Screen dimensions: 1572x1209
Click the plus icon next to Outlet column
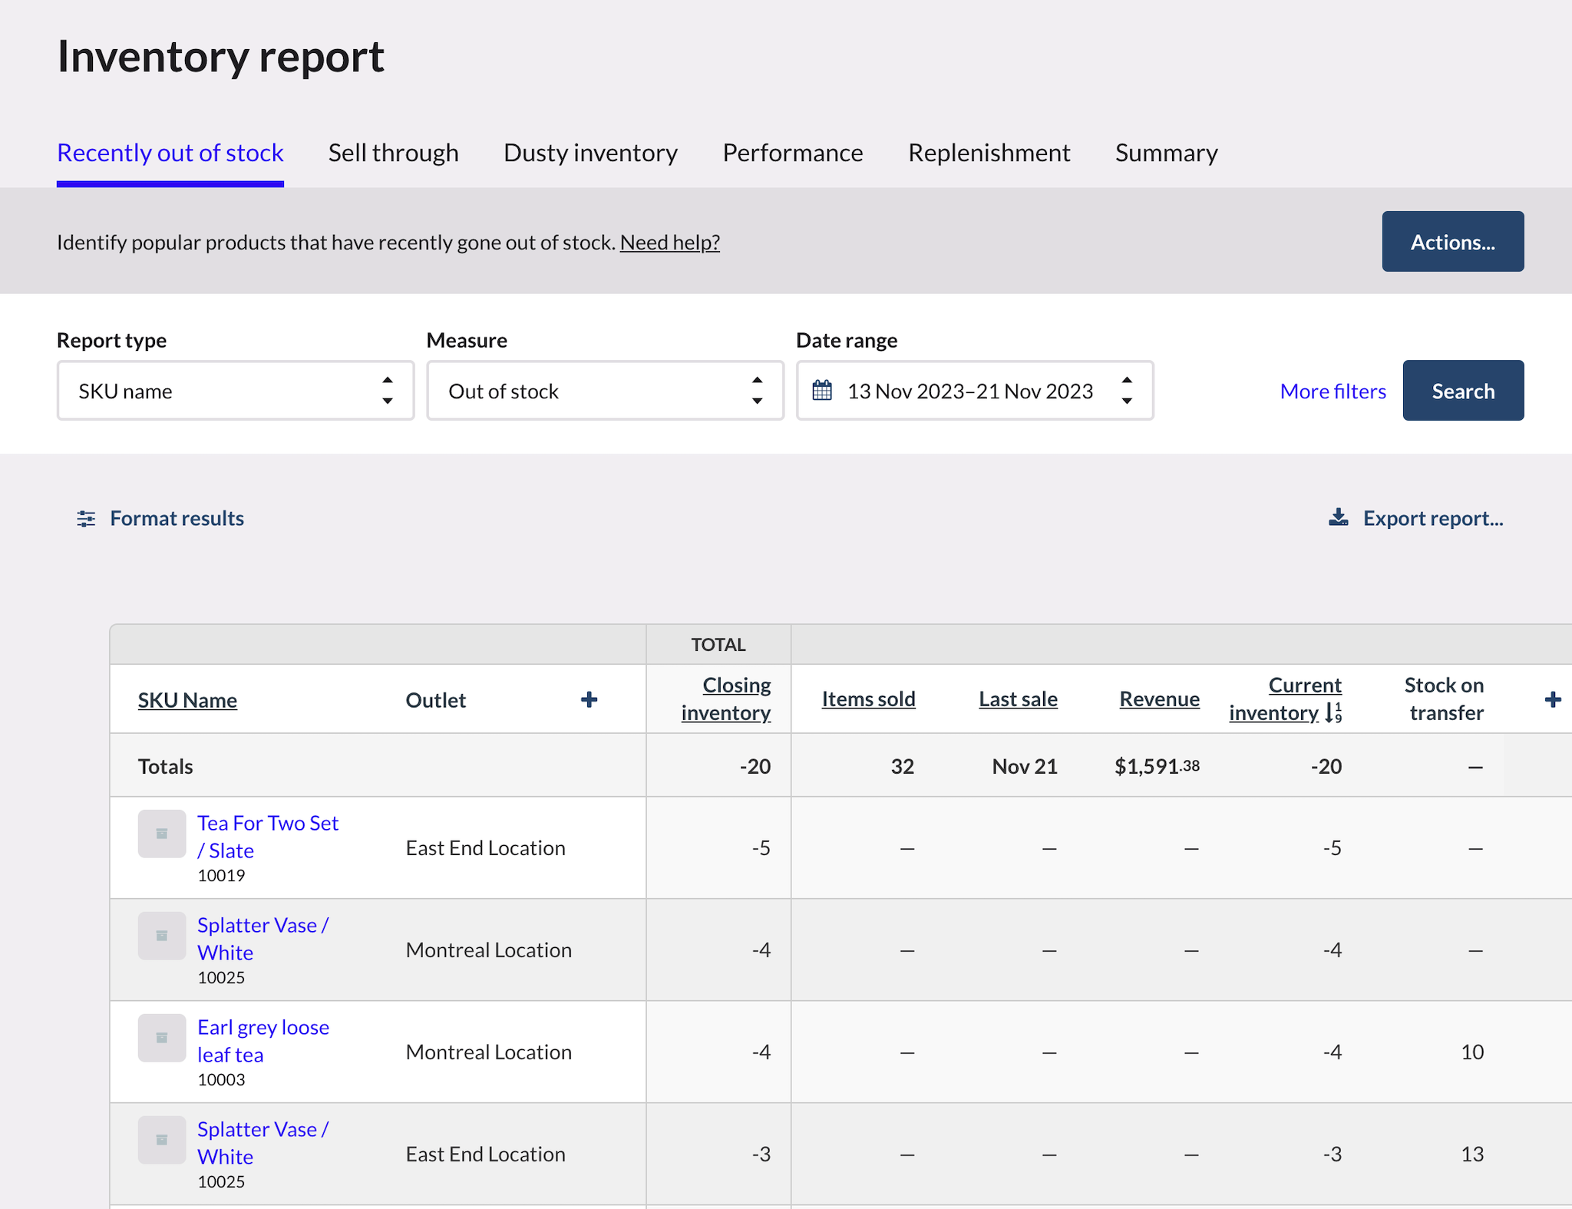(x=589, y=699)
